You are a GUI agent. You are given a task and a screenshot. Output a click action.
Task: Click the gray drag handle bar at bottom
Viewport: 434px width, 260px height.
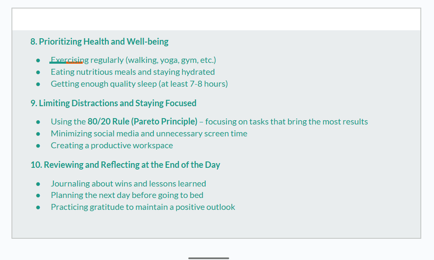pyautogui.click(x=209, y=258)
